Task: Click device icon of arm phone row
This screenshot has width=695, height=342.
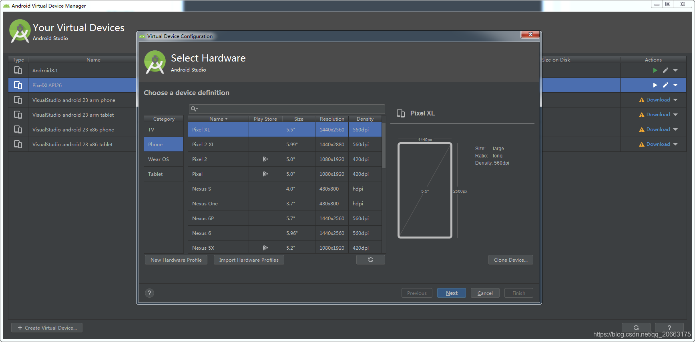Action: click(18, 100)
